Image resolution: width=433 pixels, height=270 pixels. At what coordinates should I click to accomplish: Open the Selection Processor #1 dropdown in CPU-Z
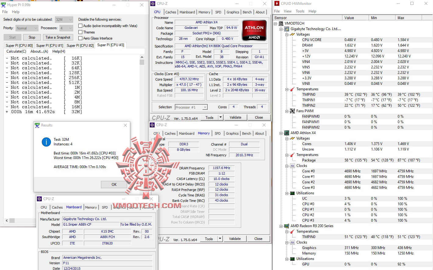[191, 107]
